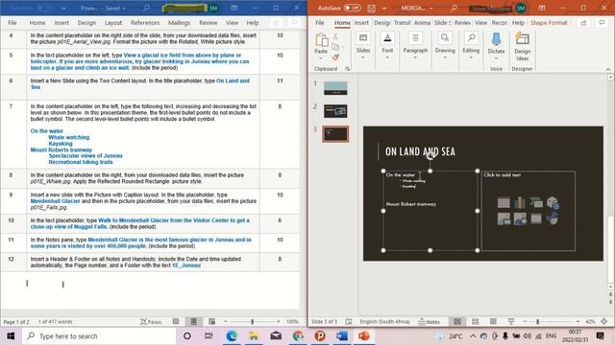Toggle the AutoSave switch in PowerPoint
The image size is (615, 345).
click(352, 8)
